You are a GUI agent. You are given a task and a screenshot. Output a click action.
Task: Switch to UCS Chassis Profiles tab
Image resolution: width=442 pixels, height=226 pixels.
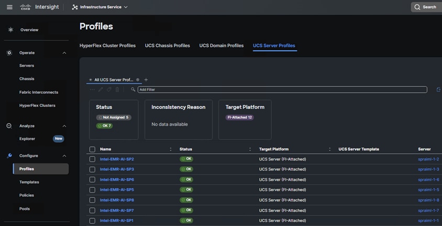click(x=168, y=46)
